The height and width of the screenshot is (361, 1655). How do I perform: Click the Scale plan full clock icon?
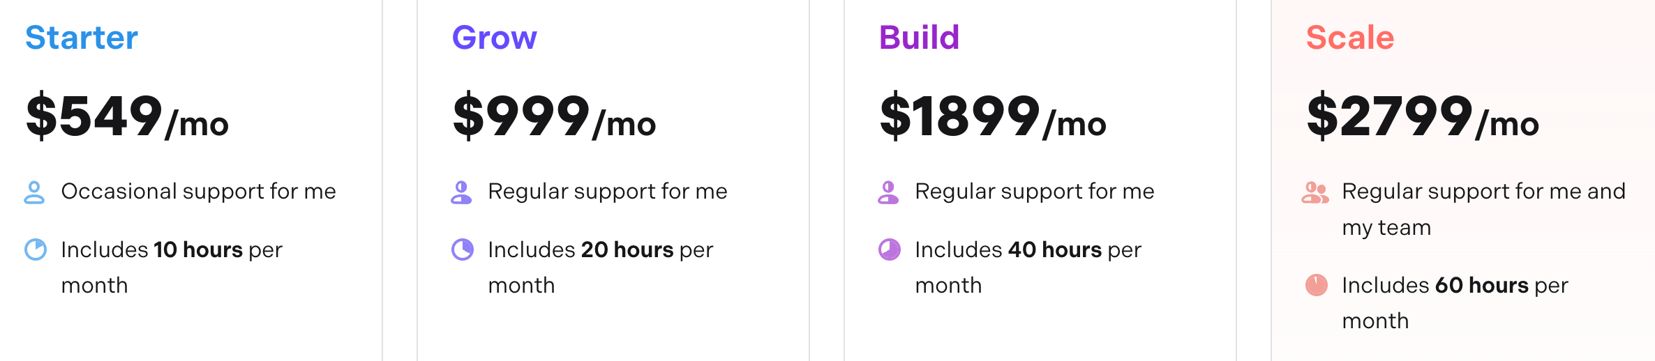point(1317,285)
